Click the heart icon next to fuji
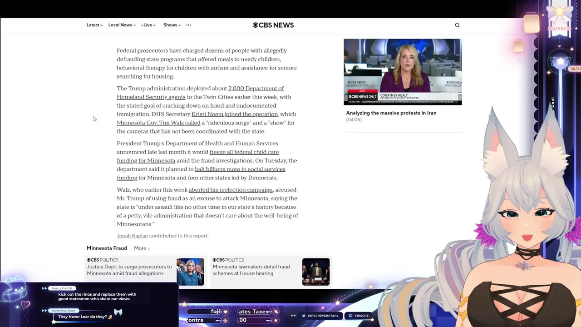The height and width of the screenshot is (327, 581). click(x=225, y=312)
